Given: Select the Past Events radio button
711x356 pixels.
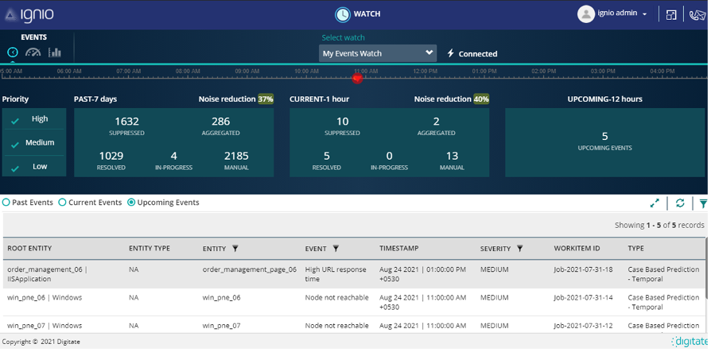Looking at the screenshot, I should 7,203.
